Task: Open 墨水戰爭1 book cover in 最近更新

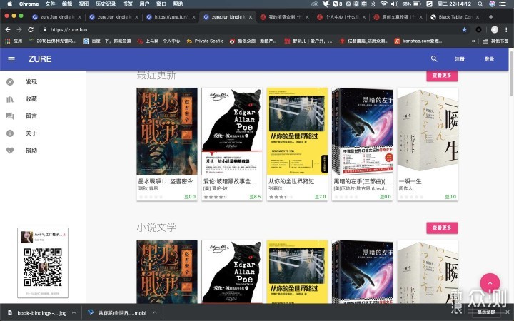Action: 167,131
